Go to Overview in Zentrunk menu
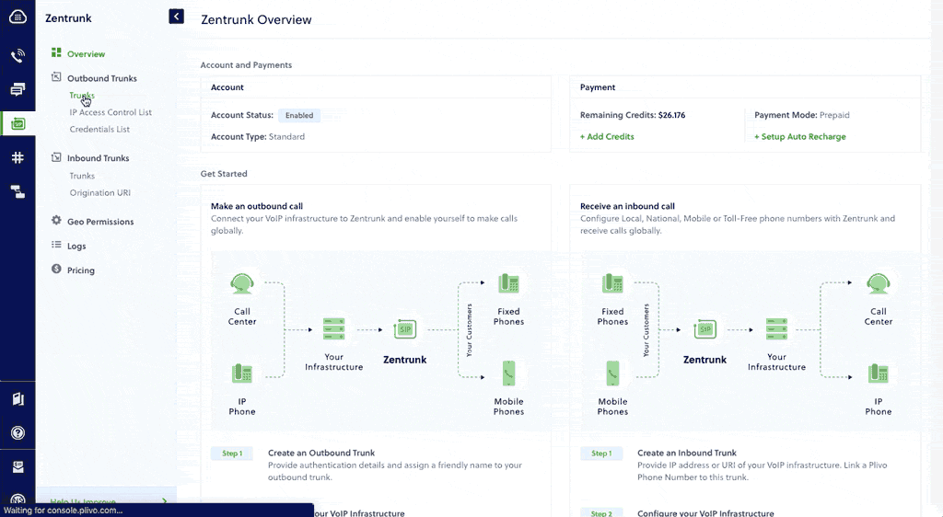943x517 pixels. pyautogui.click(x=86, y=54)
